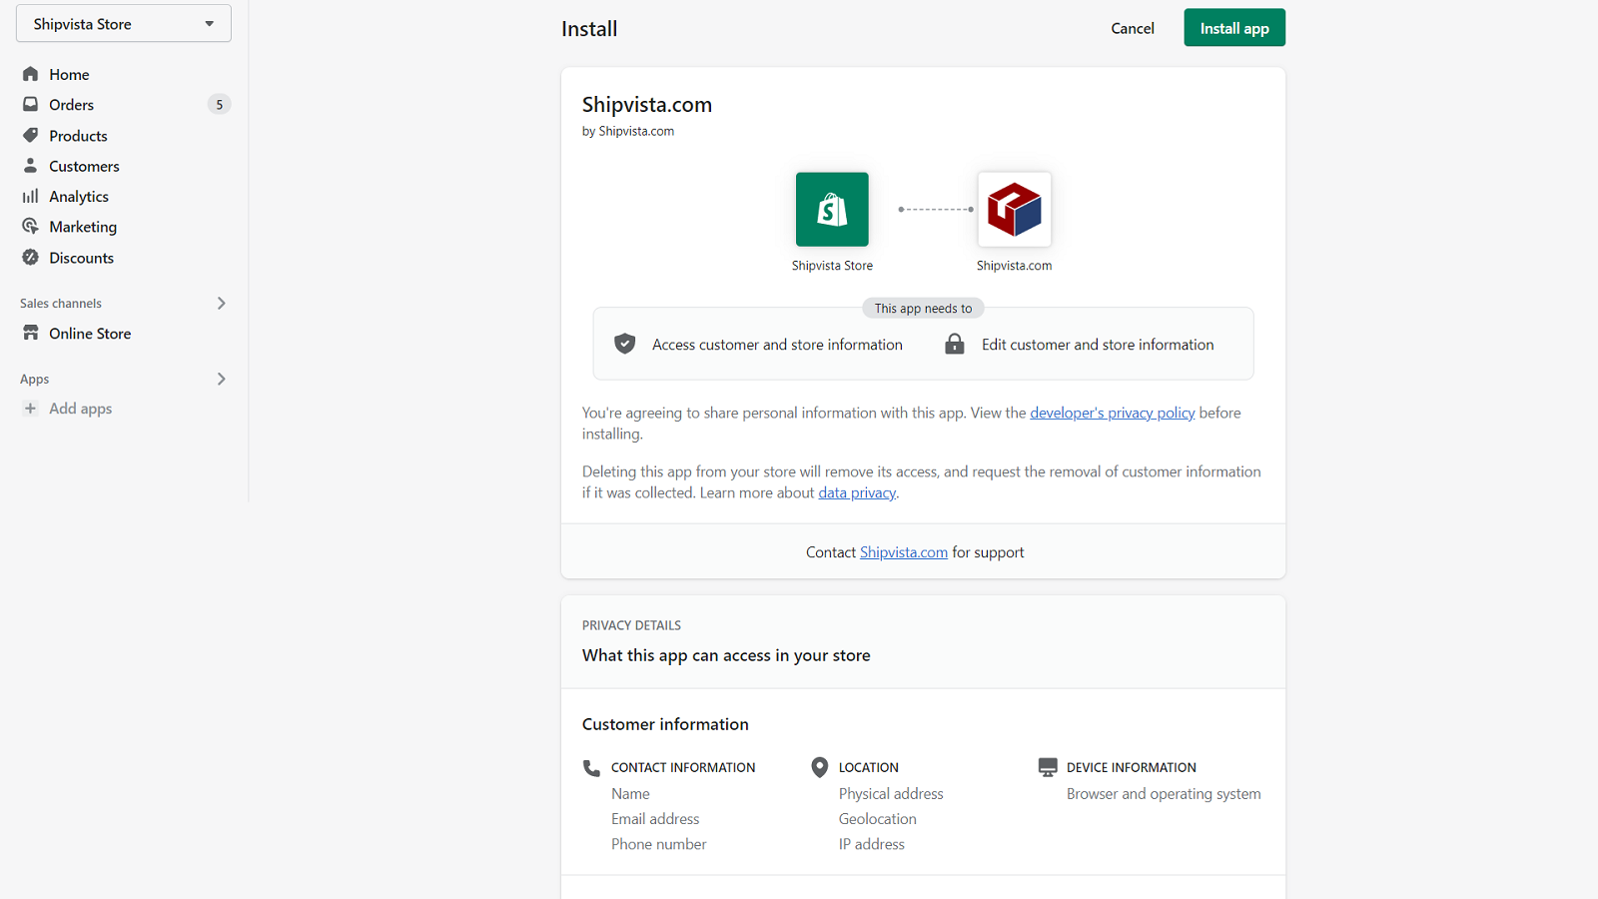Click 'Browser and operating system' text

(1164, 794)
